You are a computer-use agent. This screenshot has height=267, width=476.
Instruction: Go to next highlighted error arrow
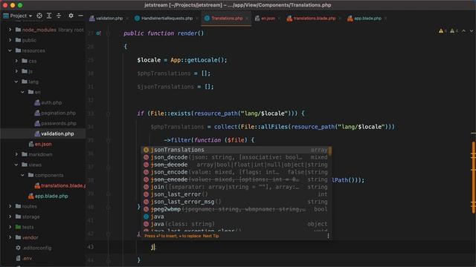[x=471, y=31]
